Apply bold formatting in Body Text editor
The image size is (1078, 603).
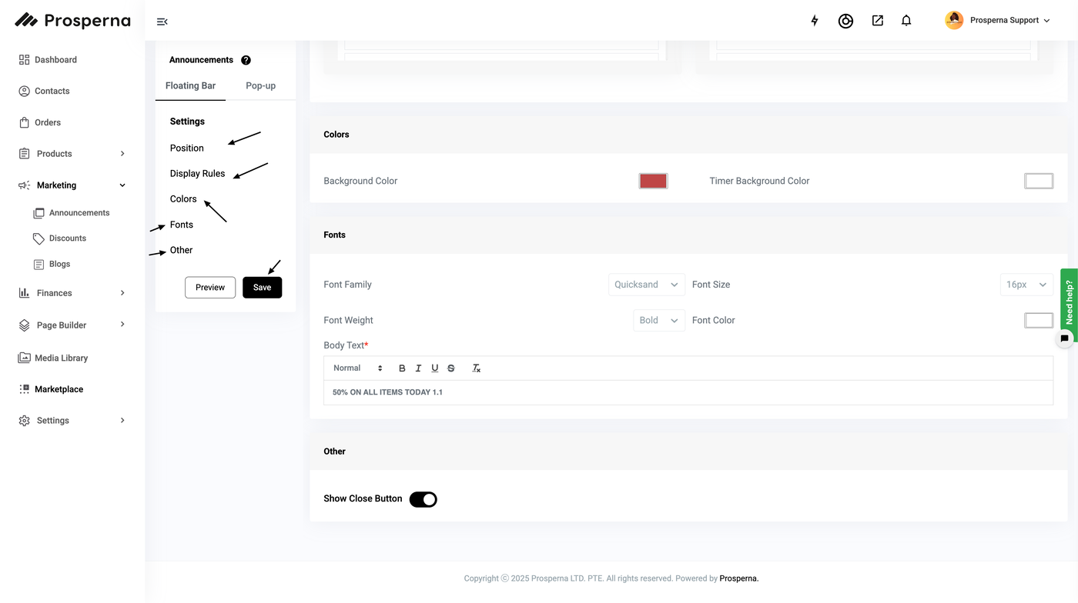(402, 368)
